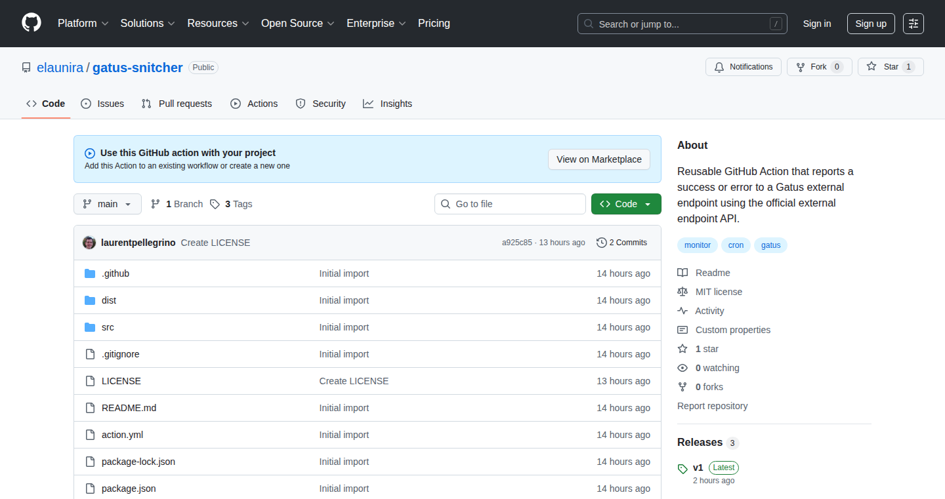Click the .gitignore file icon
Screen dimensions: 945x499
[x=90, y=354]
